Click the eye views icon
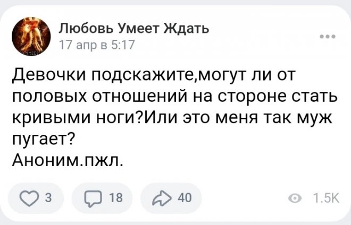This screenshot has height=225, width=351. point(295,198)
